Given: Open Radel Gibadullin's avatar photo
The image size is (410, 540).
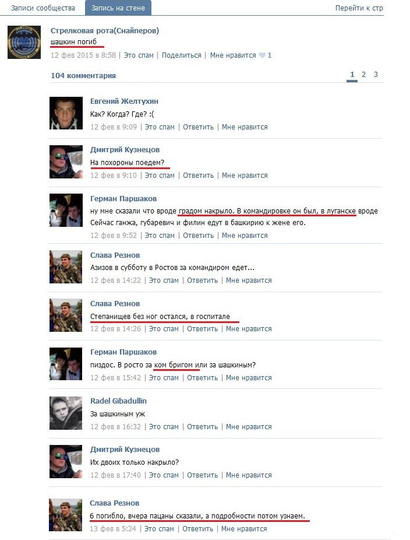Looking at the screenshot, I should tap(66, 413).
